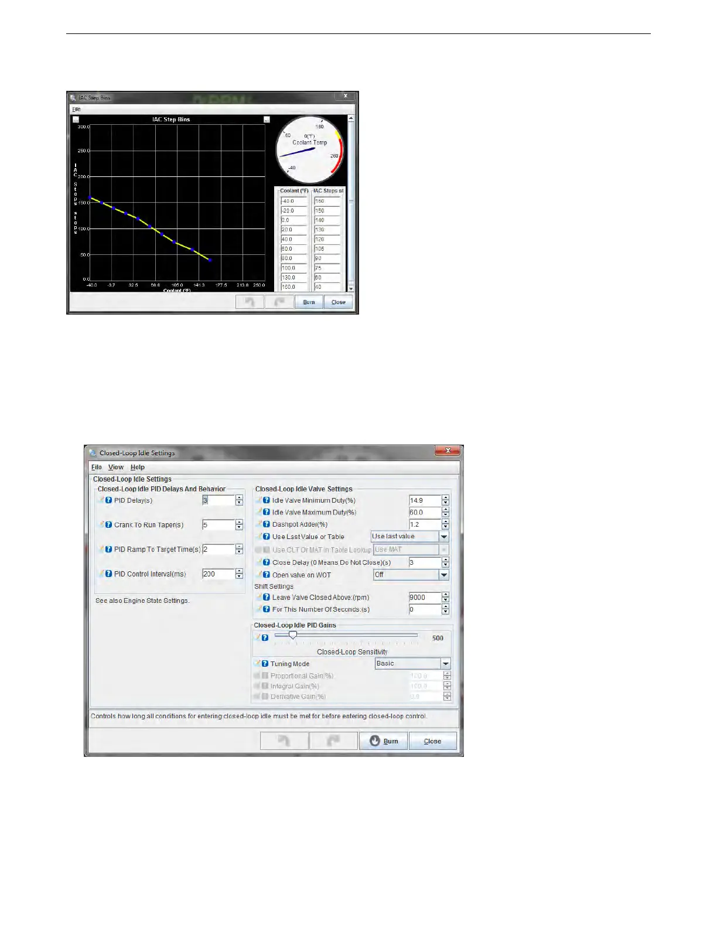Click the undo arrow in IAC Step Bins window
The height and width of the screenshot is (928, 717).
250,302
